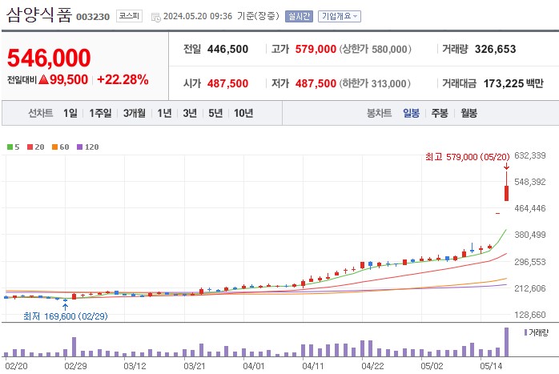The width and height of the screenshot is (559, 374).
Task: Click the blue arrow at the 169,600 low
Action: [x=65, y=305]
